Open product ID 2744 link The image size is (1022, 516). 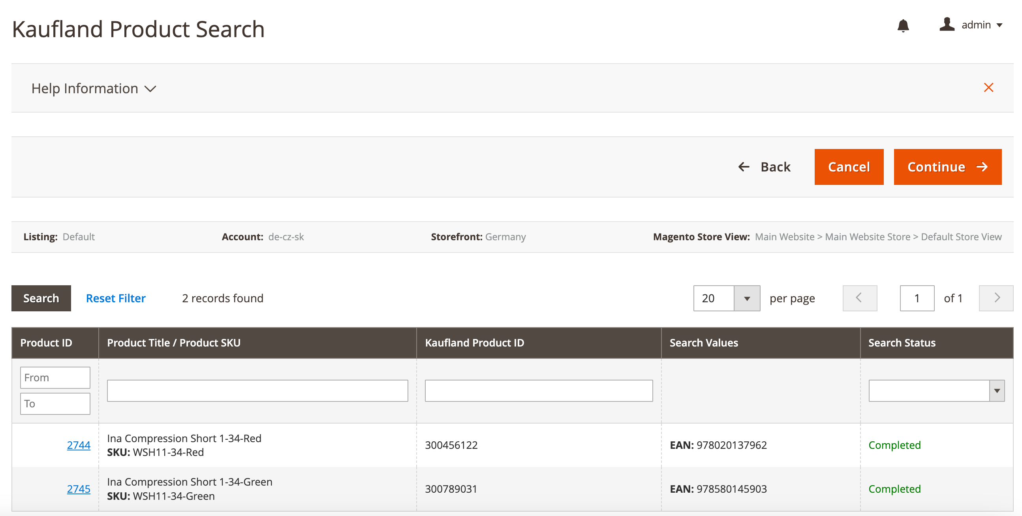tap(79, 445)
